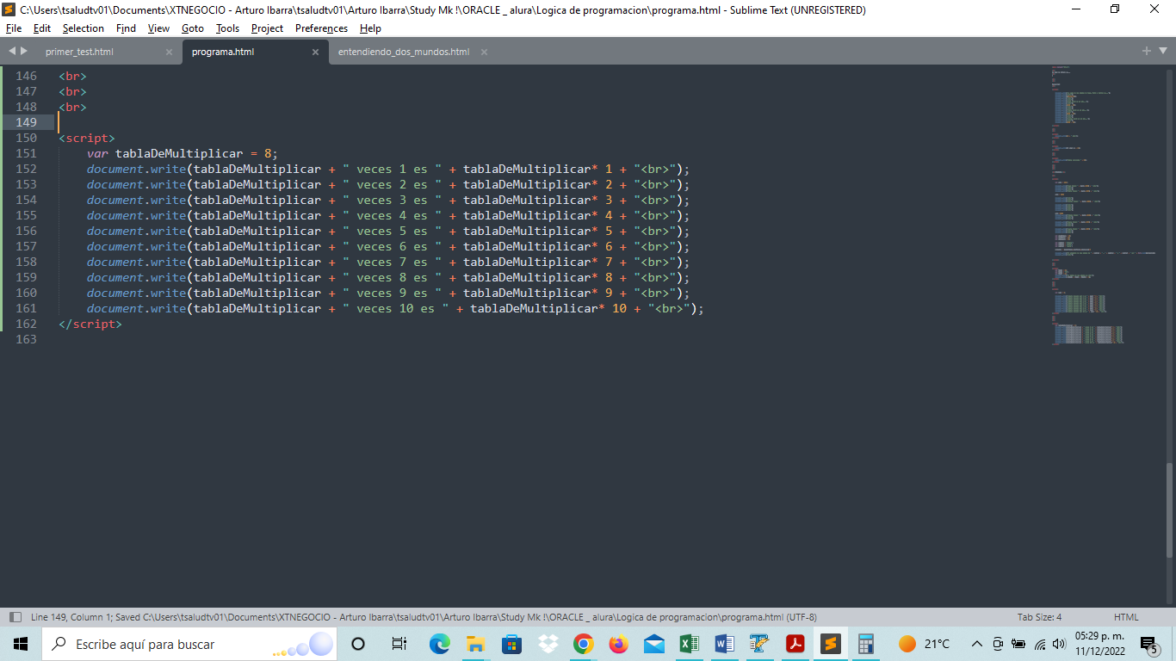1176x661 pixels.
Task: Change Tab Size: 4 setting
Action: tap(1039, 617)
